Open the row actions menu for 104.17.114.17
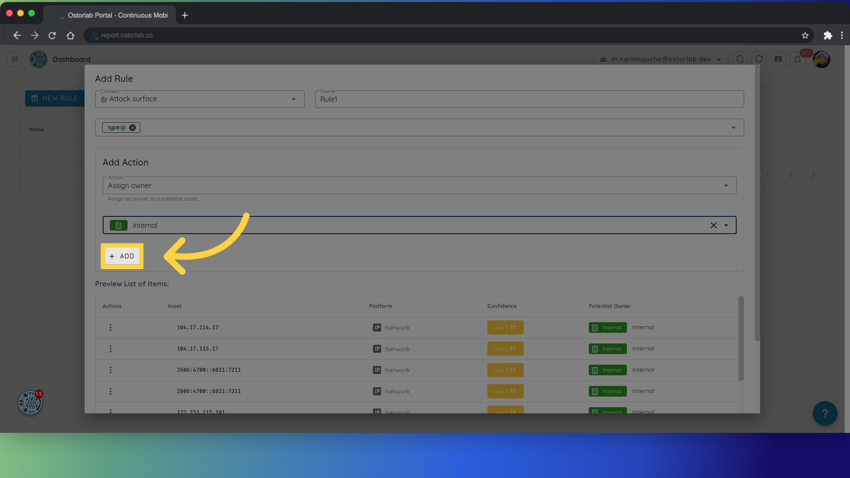This screenshot has height=478, width=850. coord(110,328)
